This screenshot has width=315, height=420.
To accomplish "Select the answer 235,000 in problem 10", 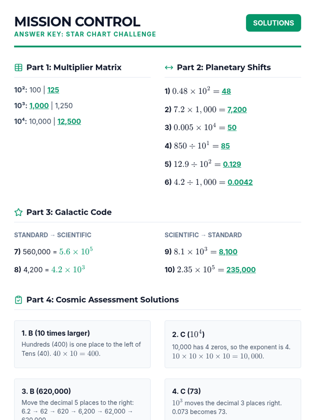I will click(241, 270).
